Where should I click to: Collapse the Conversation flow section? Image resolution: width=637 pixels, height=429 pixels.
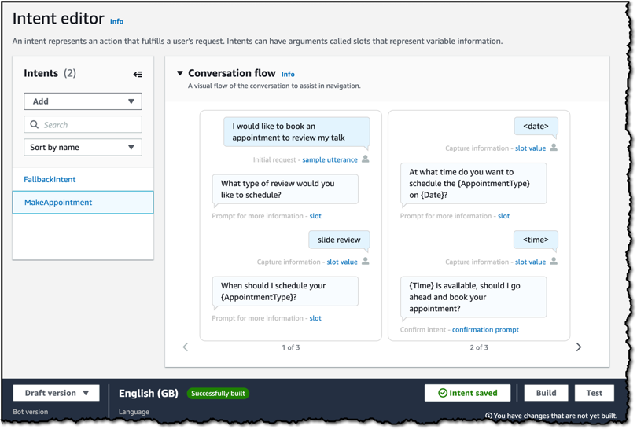pyautogui.click(x=180, y=74)
